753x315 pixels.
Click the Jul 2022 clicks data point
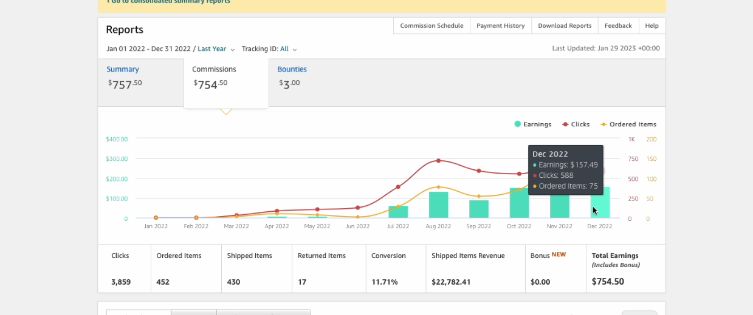click(398, 187)
